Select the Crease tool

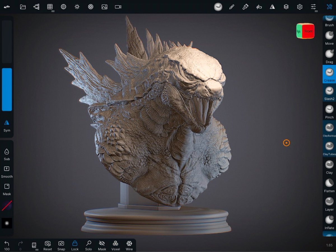pos(329,74)
